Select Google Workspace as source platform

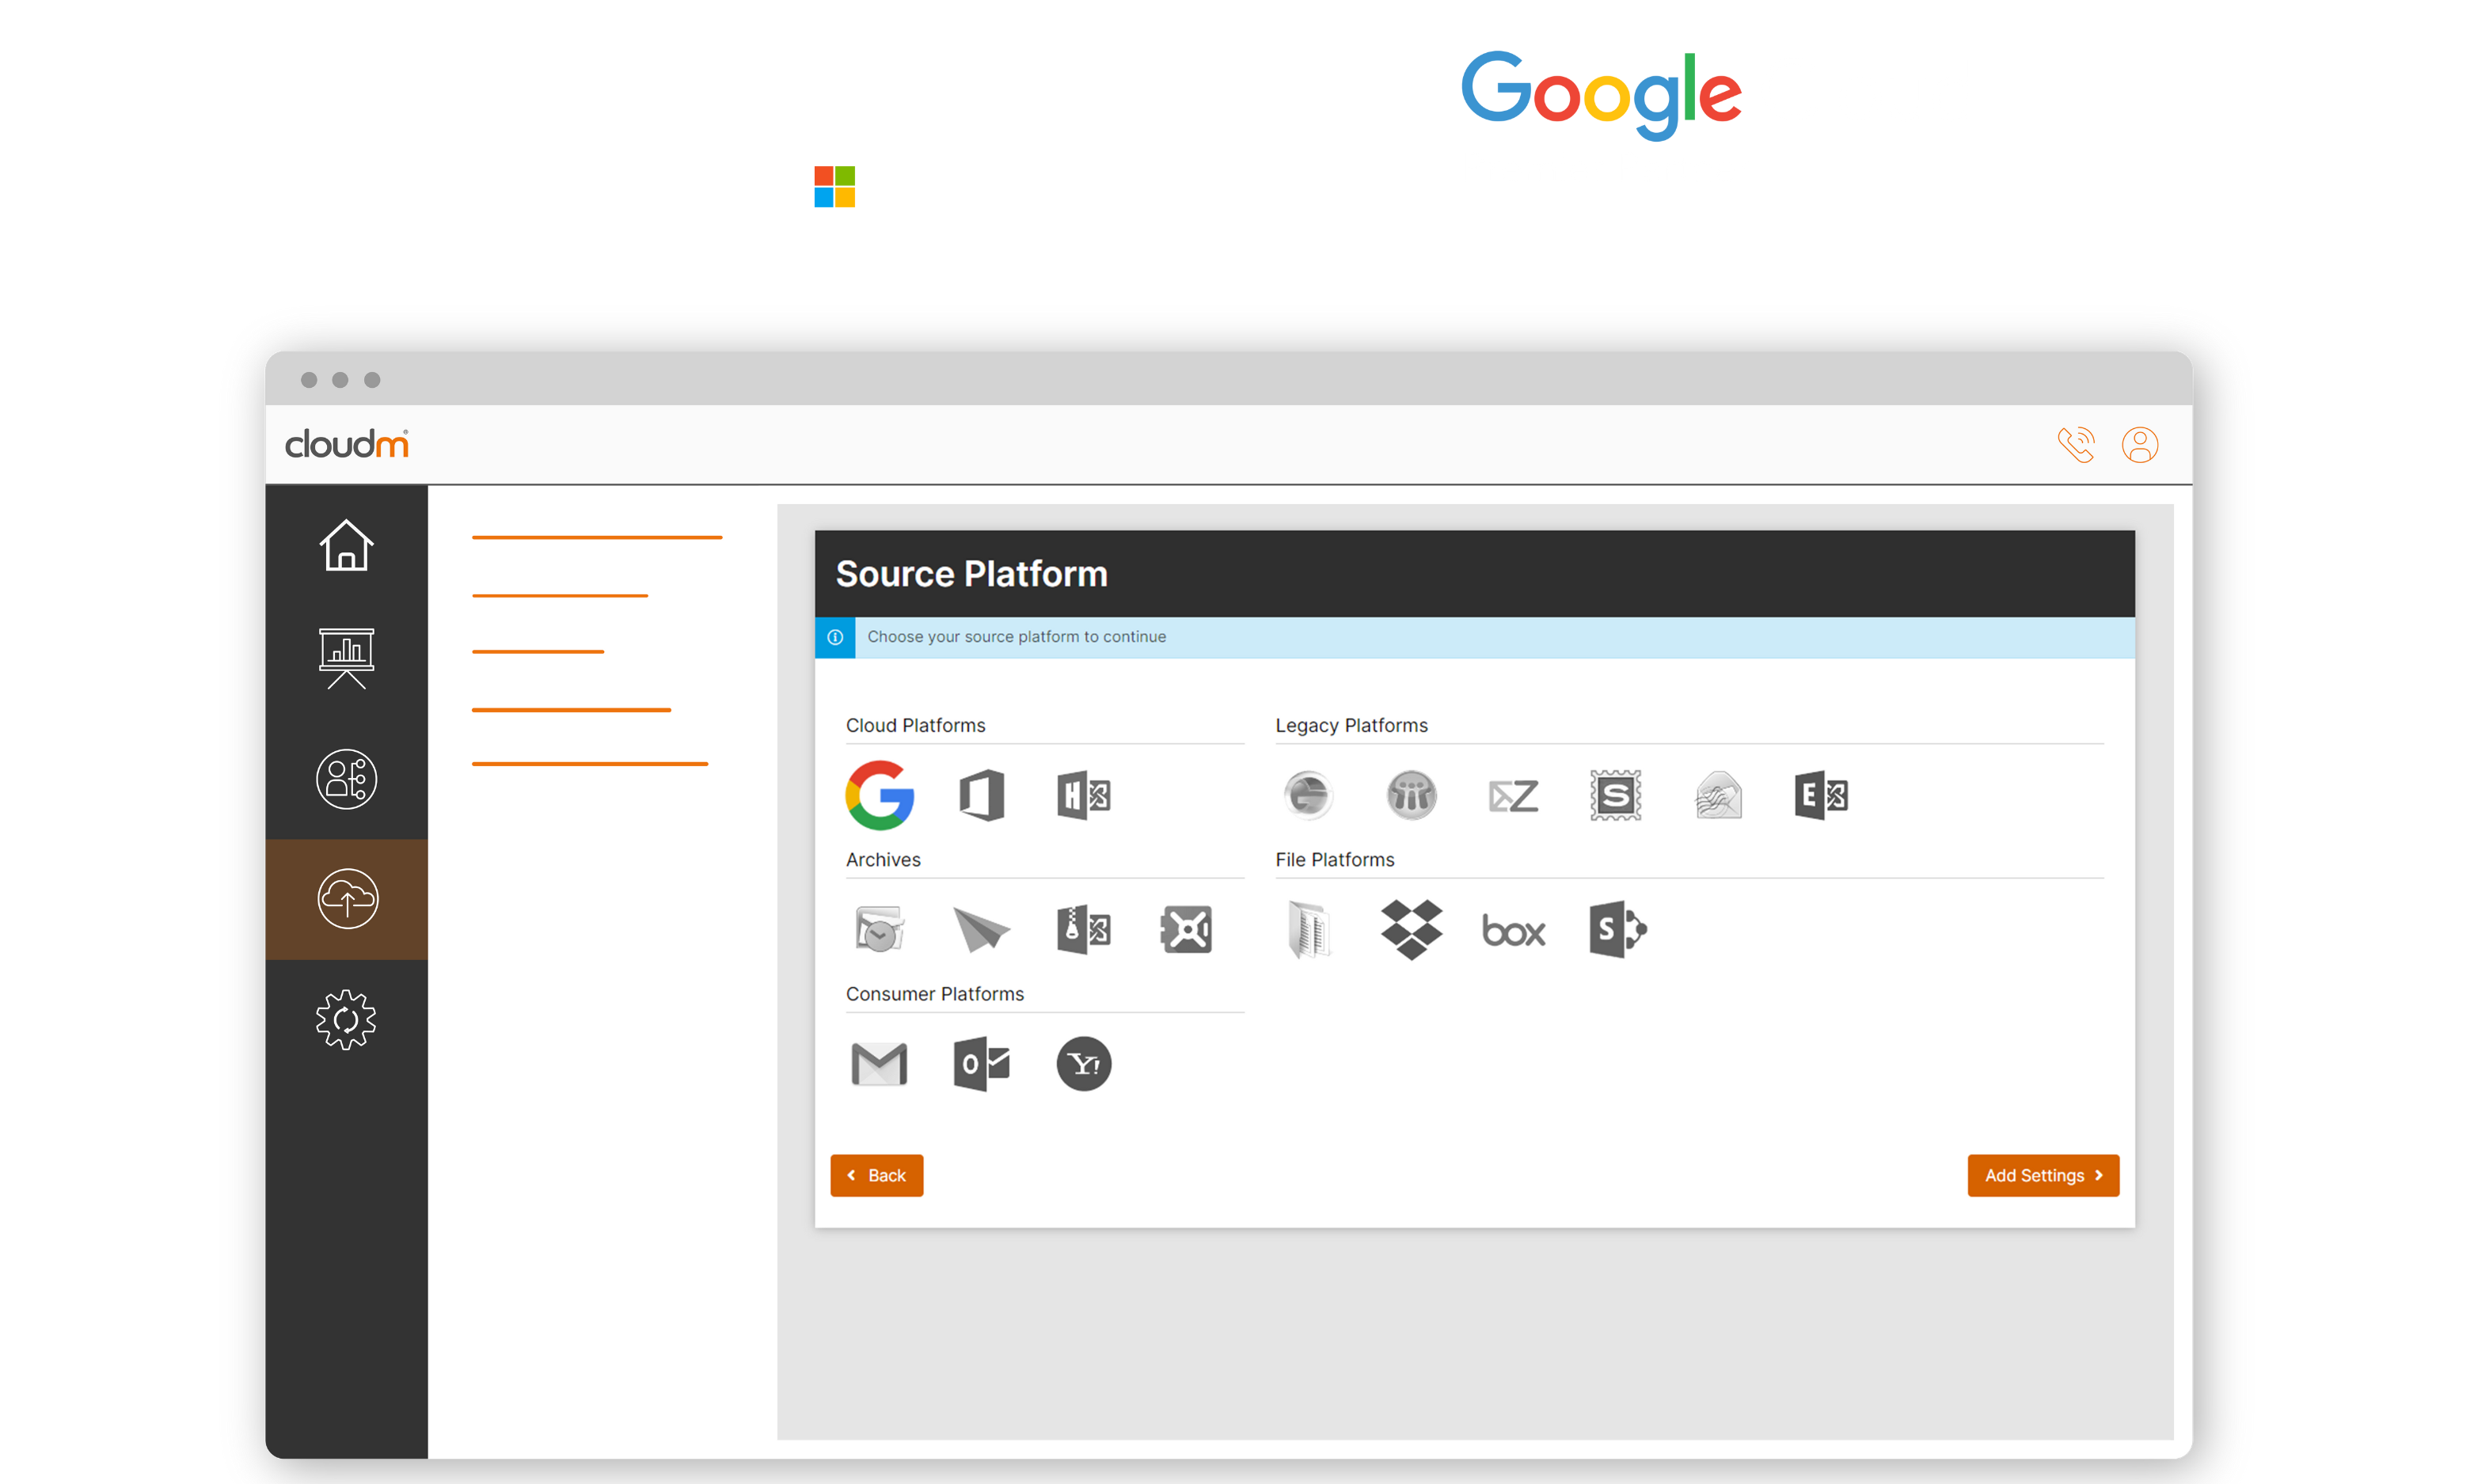[x=879, y=795]
